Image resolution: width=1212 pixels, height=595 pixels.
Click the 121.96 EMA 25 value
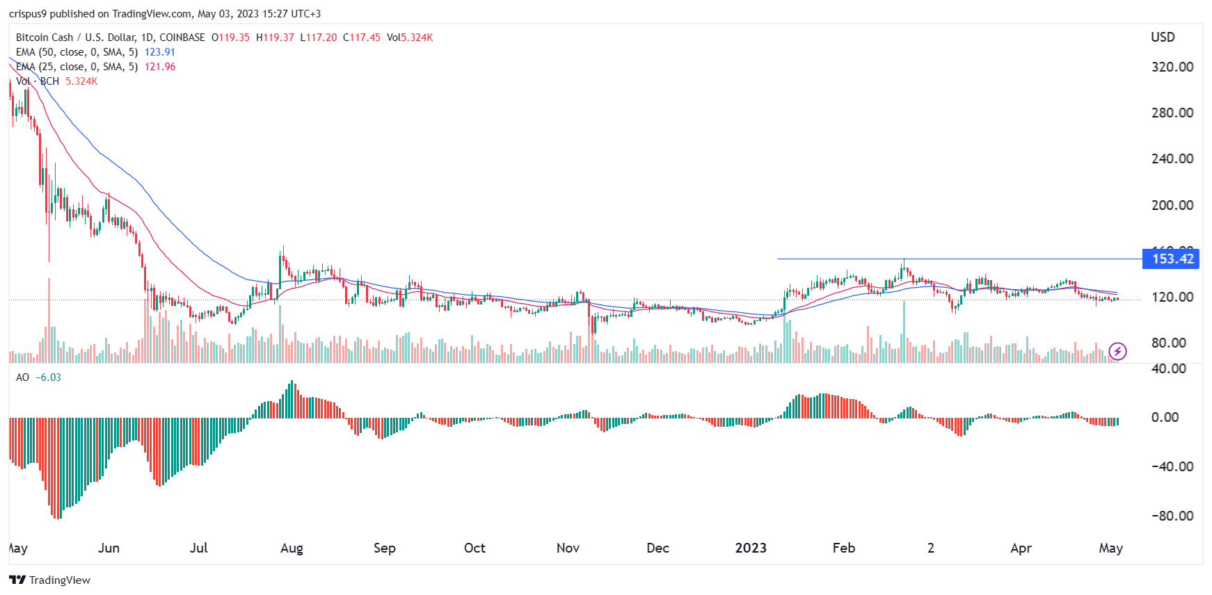[x=160, y=67]
